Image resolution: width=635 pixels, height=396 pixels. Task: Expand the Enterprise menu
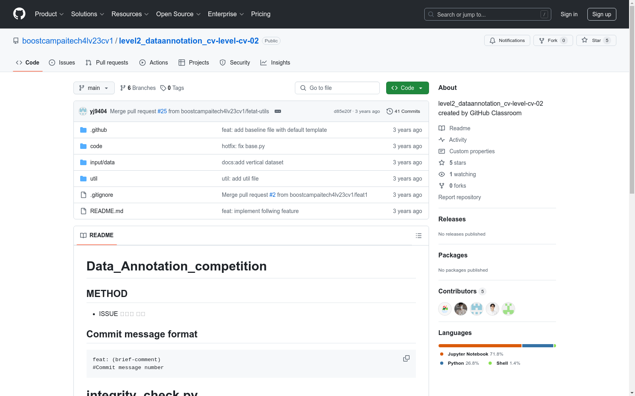click(226, 14)
